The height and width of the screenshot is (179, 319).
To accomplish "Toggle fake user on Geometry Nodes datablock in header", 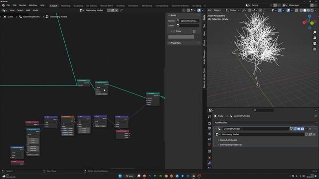I will (x=109, y=10).
